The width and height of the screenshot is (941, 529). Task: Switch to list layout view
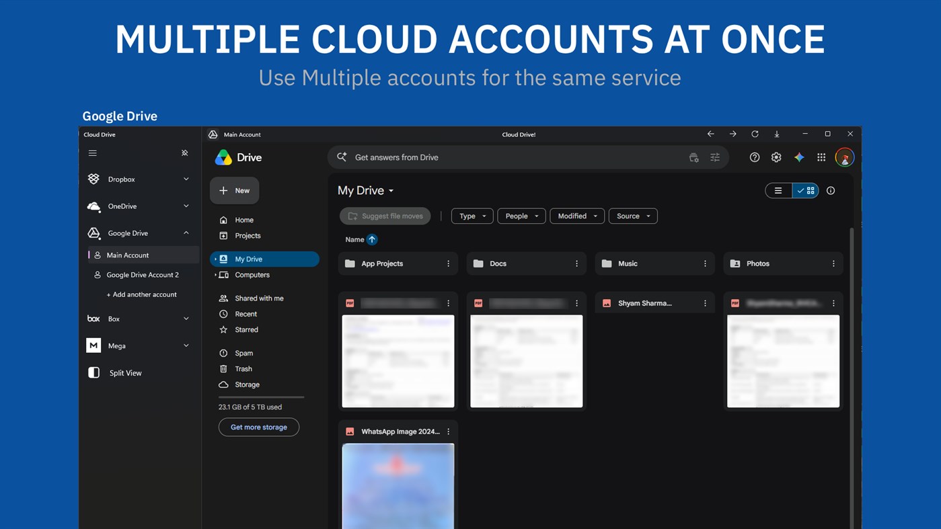(x=778, y=191)
